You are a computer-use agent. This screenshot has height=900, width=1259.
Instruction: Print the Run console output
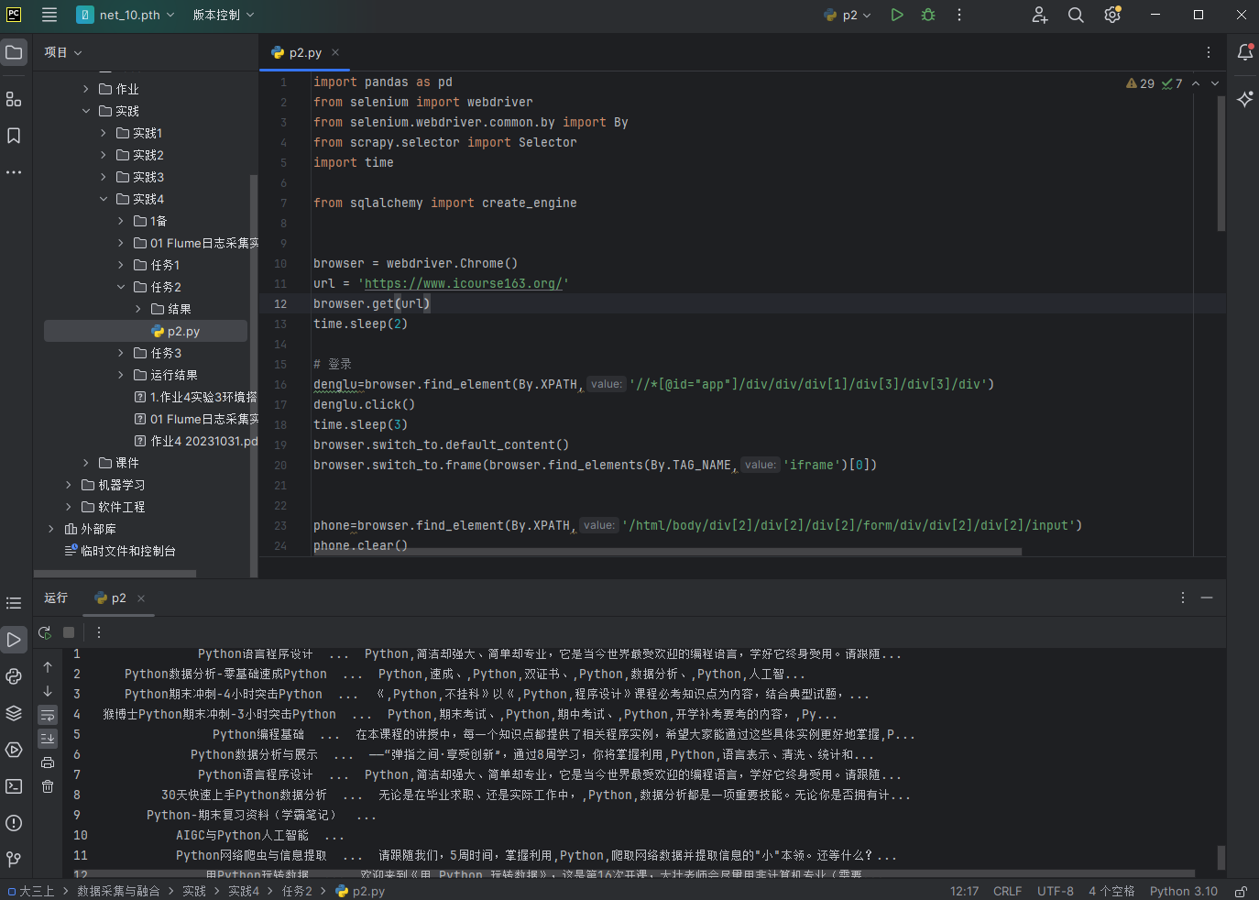[48, 763]
